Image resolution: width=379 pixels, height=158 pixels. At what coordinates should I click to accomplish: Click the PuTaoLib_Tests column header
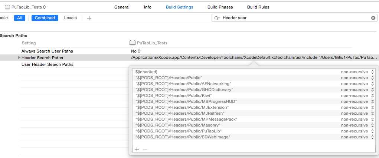coord(148,43)
